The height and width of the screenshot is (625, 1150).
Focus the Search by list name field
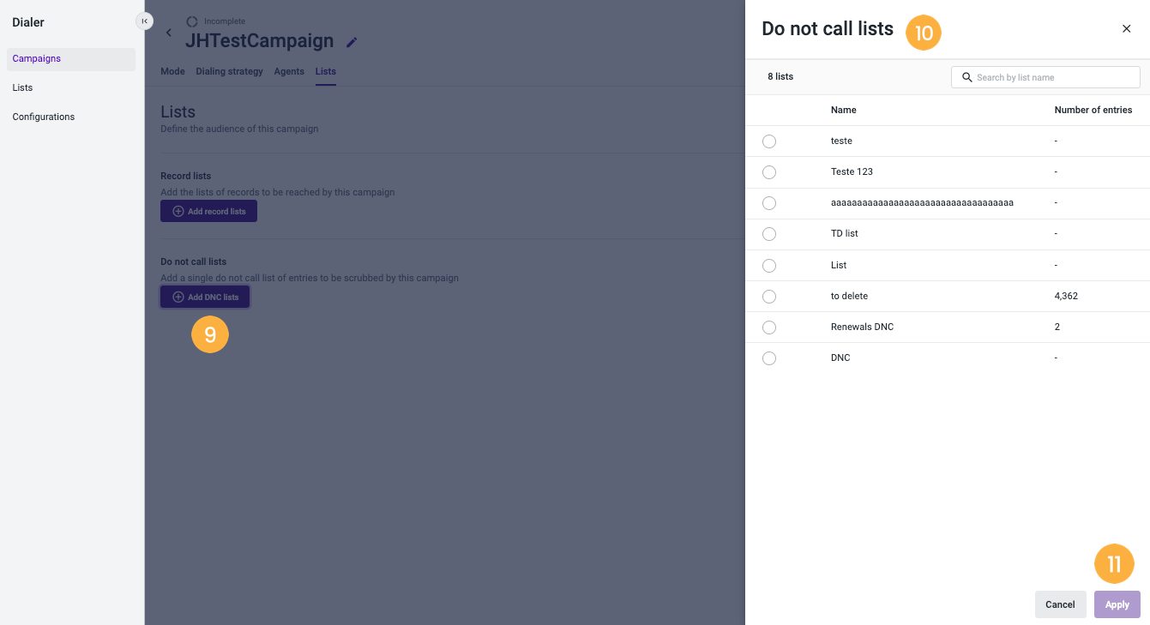tap(1045, 77)
